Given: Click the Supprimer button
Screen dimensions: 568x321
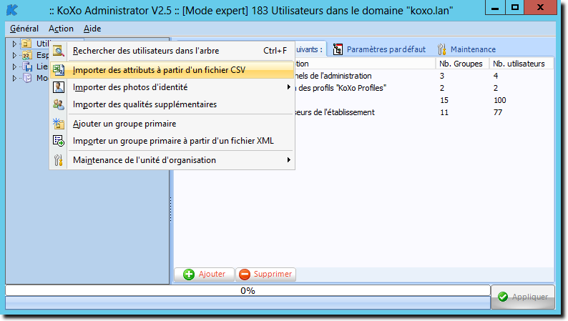Looking at the screenshot, I should tap(265, 275).
